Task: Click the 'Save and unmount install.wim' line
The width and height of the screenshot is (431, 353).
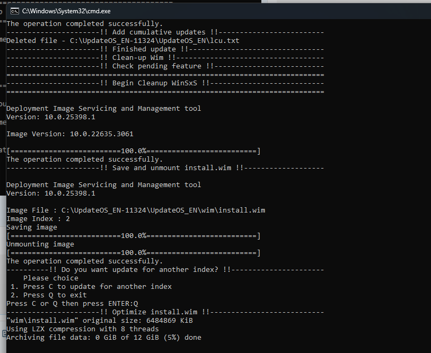Action: [x=165, y=168]
